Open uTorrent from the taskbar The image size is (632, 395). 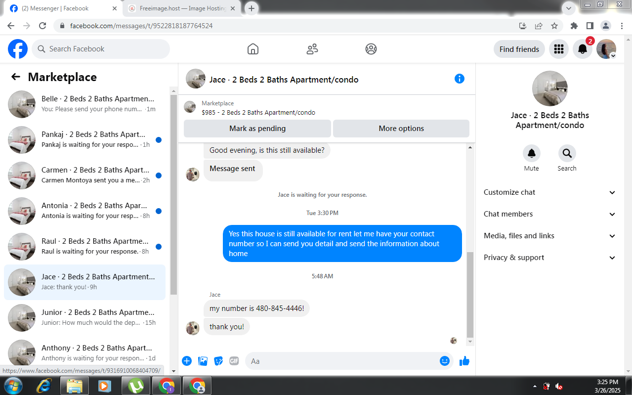pos(135,386)
